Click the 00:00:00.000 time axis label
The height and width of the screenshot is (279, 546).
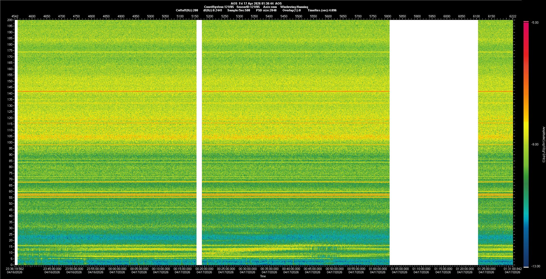pos(117,269)
